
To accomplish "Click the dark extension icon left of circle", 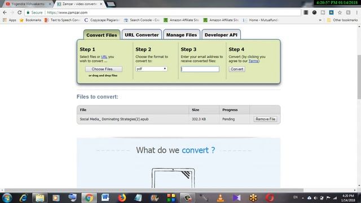I will 306,12.
